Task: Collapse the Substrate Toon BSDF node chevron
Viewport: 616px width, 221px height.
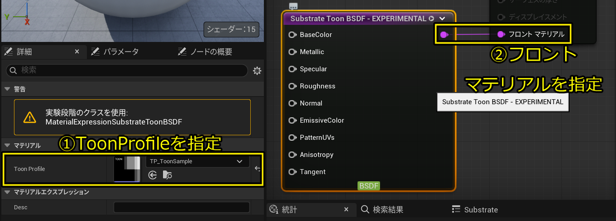Action: click(442, 19)
